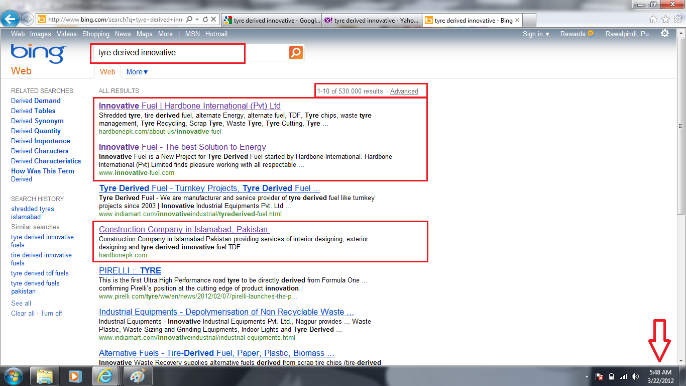Go to browser home page icon

coord(653,20)
